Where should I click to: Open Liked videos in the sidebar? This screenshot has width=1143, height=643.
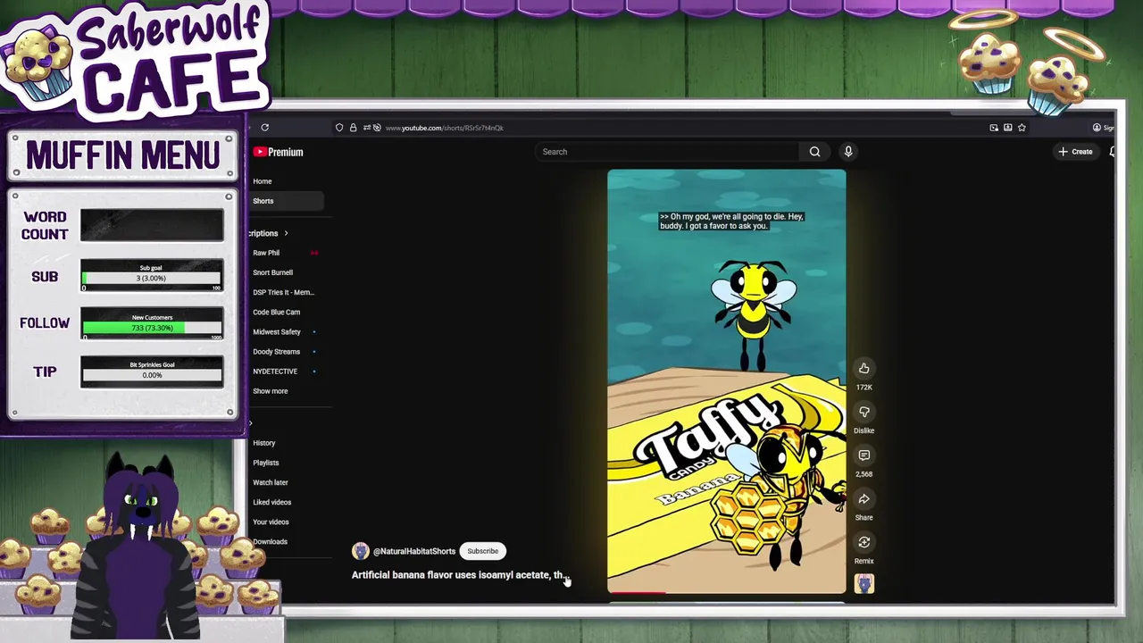(271, 502)
